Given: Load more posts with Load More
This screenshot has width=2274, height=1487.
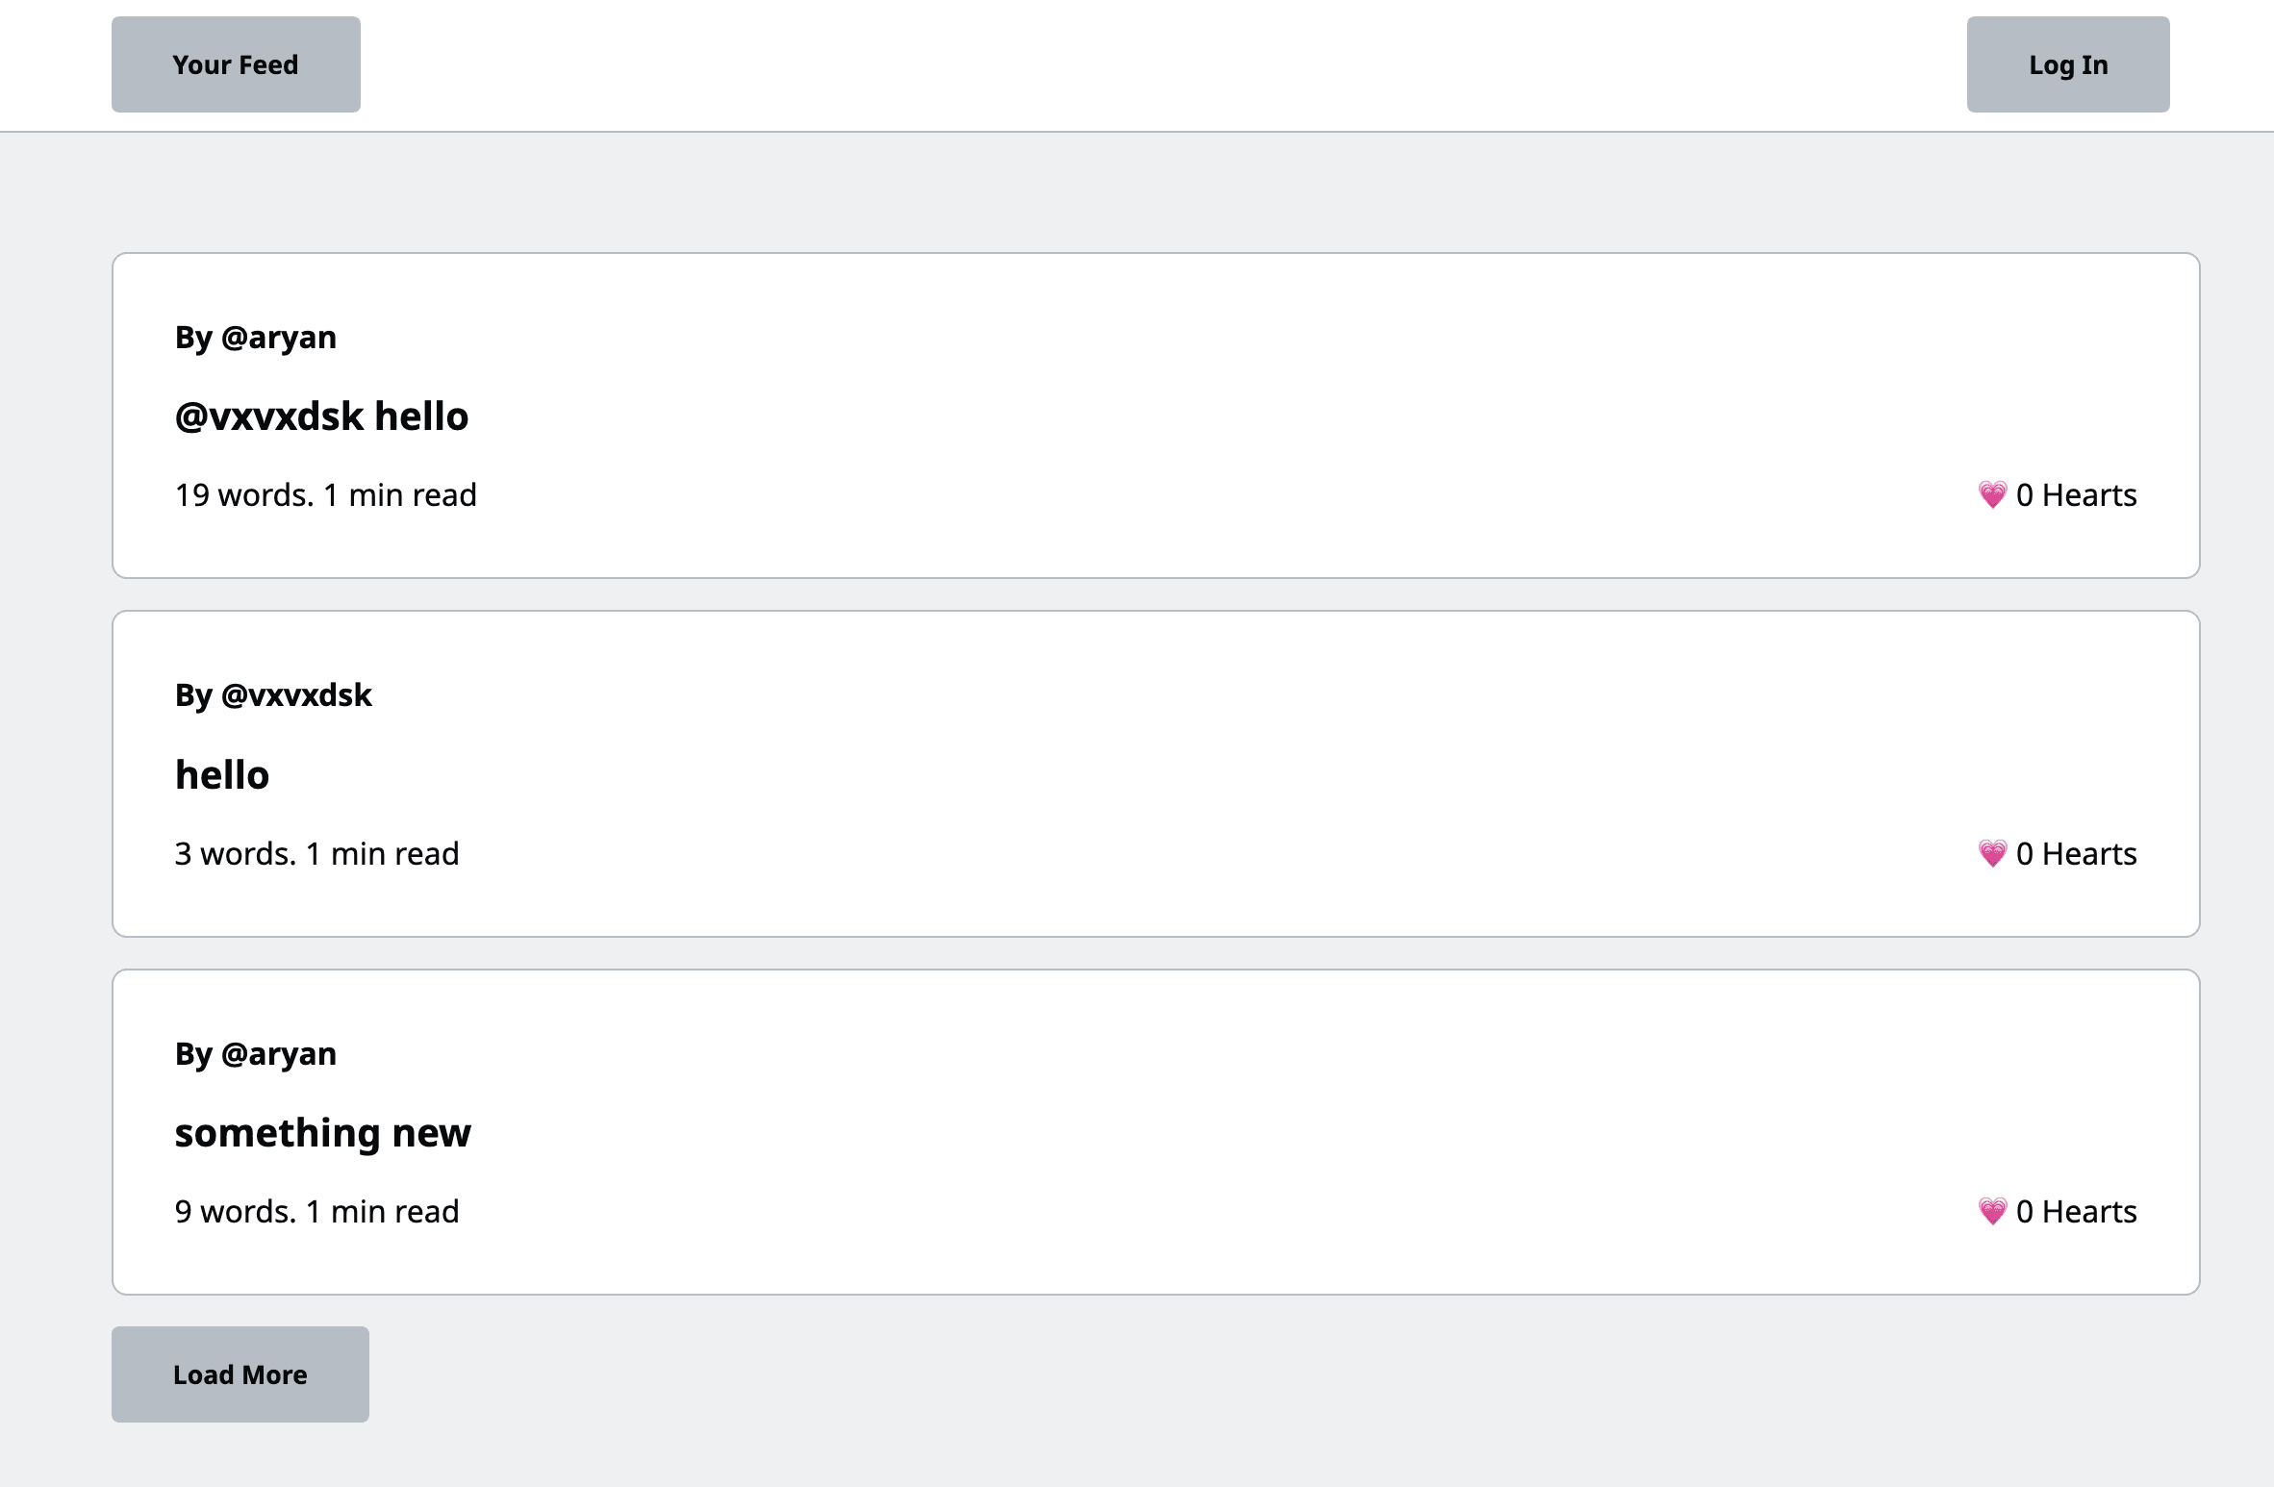Looking at the screenshot, I should coord(240,1374).
